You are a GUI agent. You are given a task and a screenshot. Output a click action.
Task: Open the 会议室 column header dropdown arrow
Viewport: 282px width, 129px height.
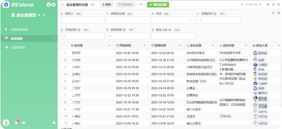(109, 46)
